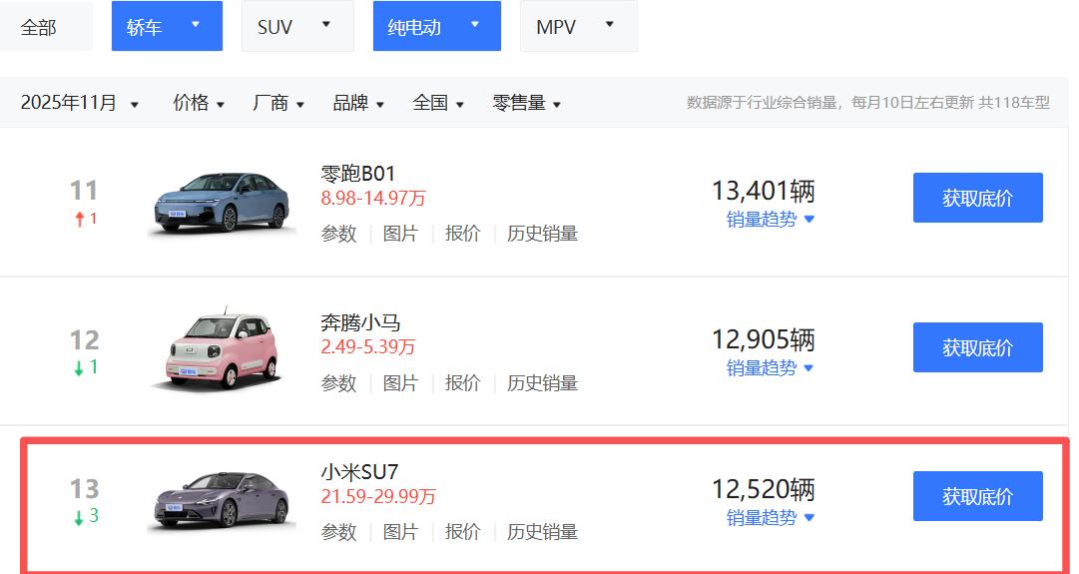Expand 销量趋势 for 奔腾小马
Image resolution: width=1079 pixels, height=574 pixels.
[770, 368]
